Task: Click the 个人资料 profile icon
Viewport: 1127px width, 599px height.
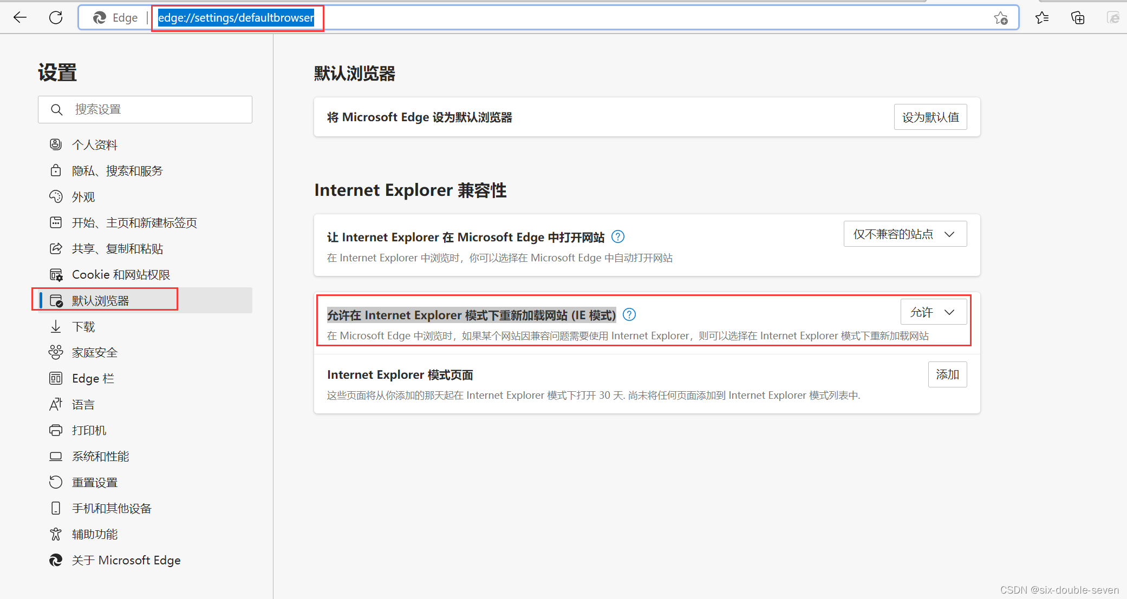Action: click(x=56, y=144)
